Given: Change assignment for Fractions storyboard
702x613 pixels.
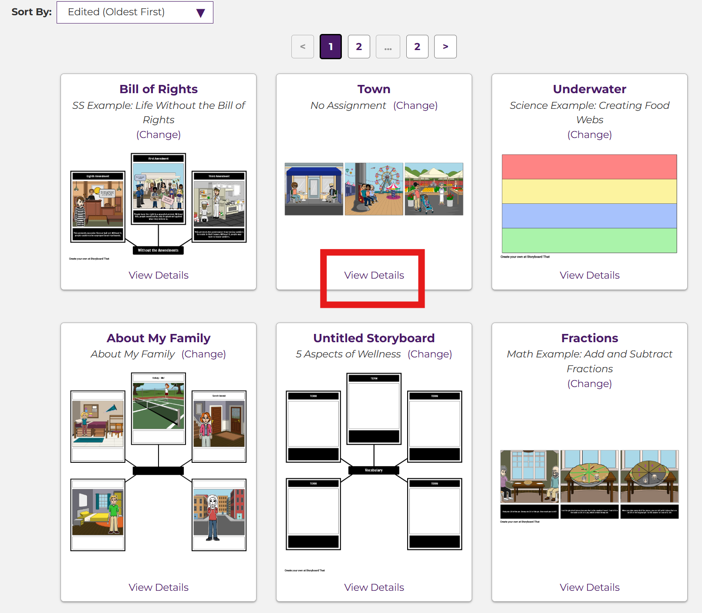Looking at the screenshot, I should 590,384.
